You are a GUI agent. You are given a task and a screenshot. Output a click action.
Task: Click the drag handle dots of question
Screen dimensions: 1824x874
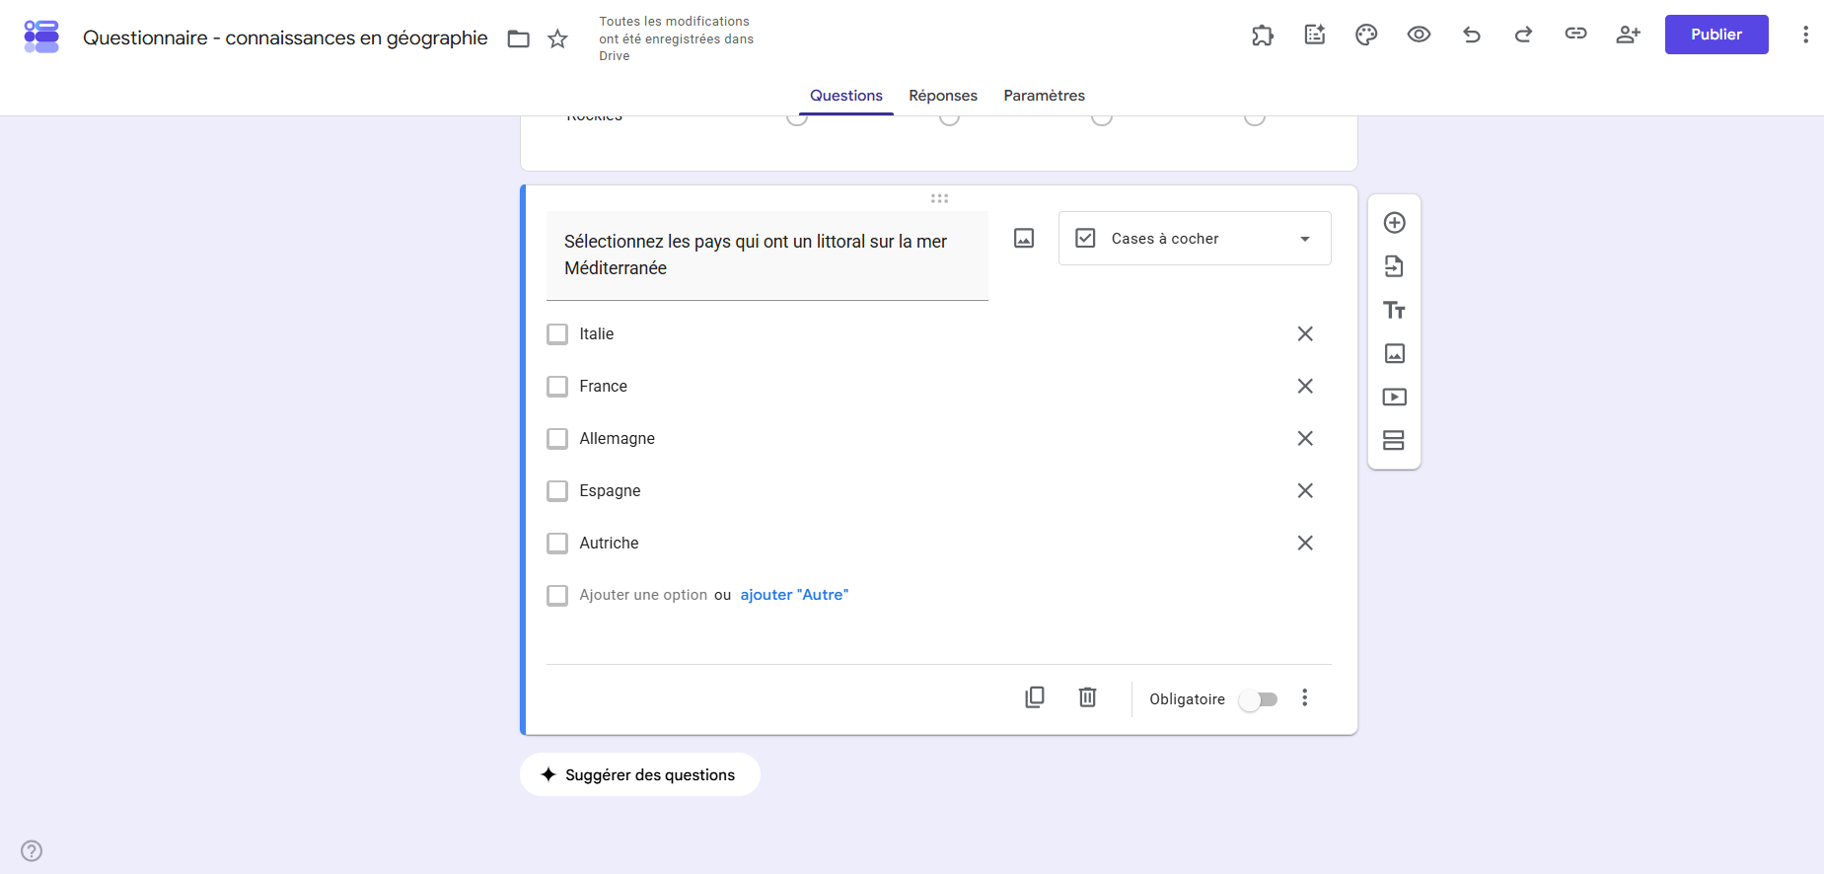[939, 198]
